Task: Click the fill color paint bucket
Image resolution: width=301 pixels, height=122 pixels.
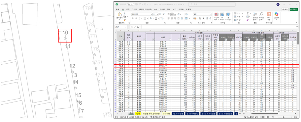Action: [x=151, y=18]
